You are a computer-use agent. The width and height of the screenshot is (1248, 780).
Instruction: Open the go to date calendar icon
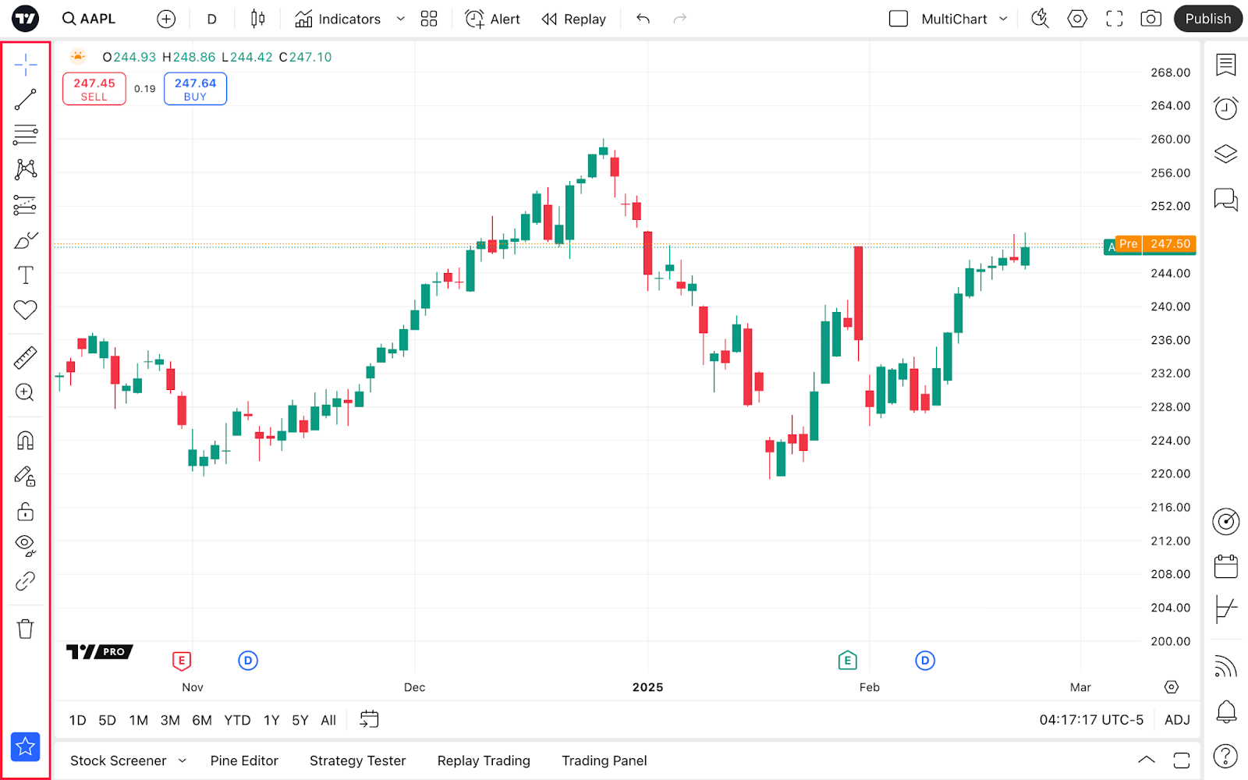pyautogui.click(x=369, y=719)
